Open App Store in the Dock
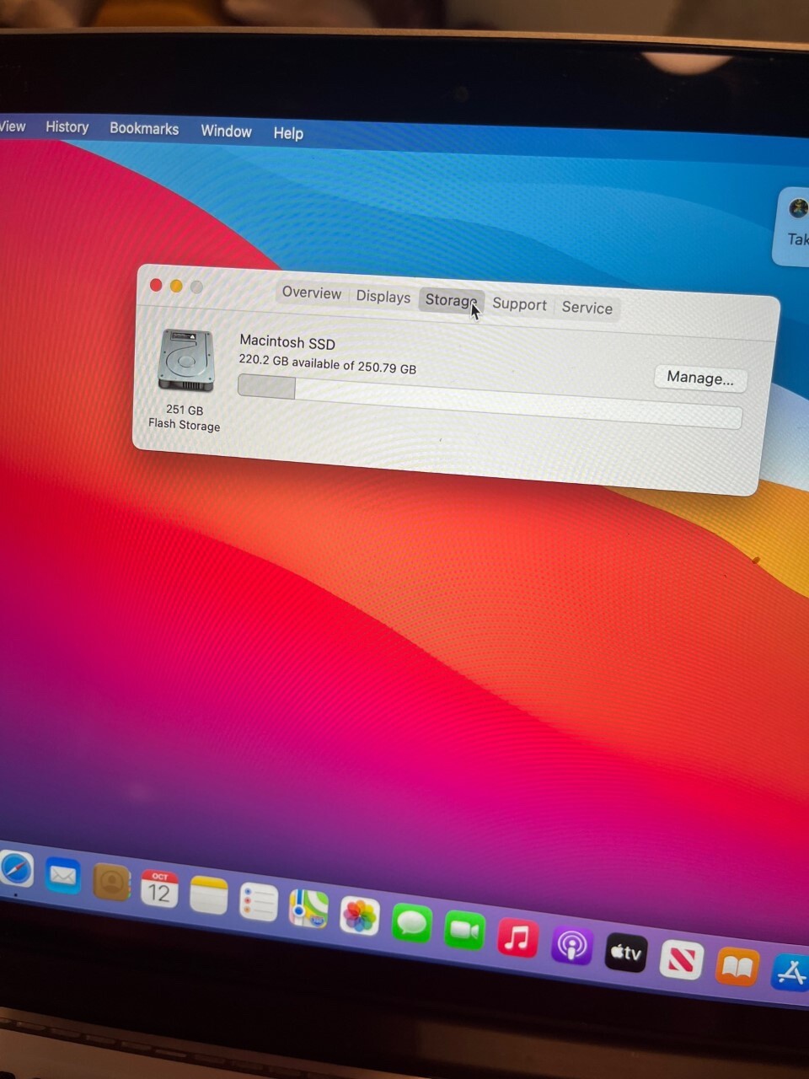 point(790,974)
